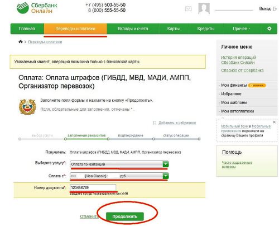Image resolution: width=279 pixels, height=226 pixels.
Task: Go to home via breadcrumb house icon
Action: click(21, 41)
